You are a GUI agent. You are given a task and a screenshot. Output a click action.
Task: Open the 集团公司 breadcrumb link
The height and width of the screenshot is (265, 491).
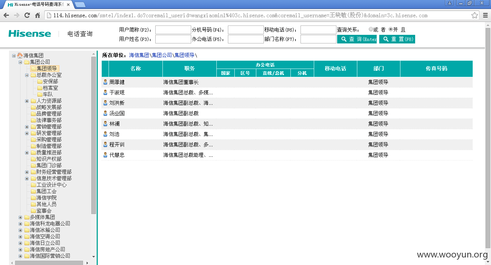[162, 55]
